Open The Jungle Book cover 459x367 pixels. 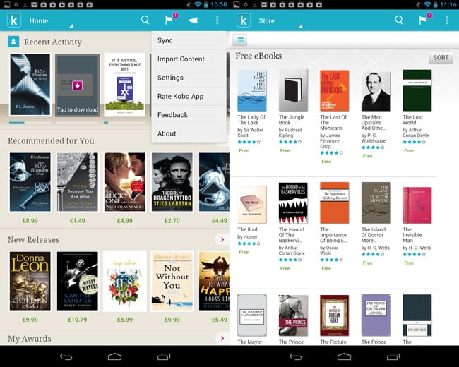click(x=293, y=90)
